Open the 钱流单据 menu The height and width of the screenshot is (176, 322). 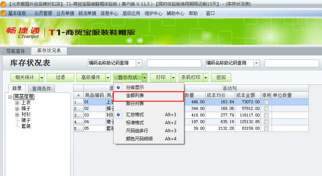point(87,14)
